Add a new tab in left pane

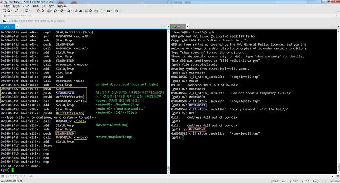(17, 26)
